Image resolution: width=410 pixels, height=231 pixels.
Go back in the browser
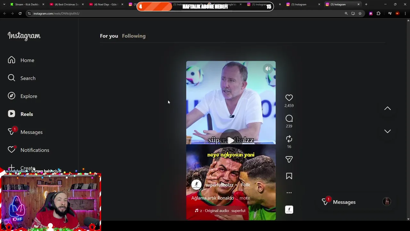(x=4, y=13)
